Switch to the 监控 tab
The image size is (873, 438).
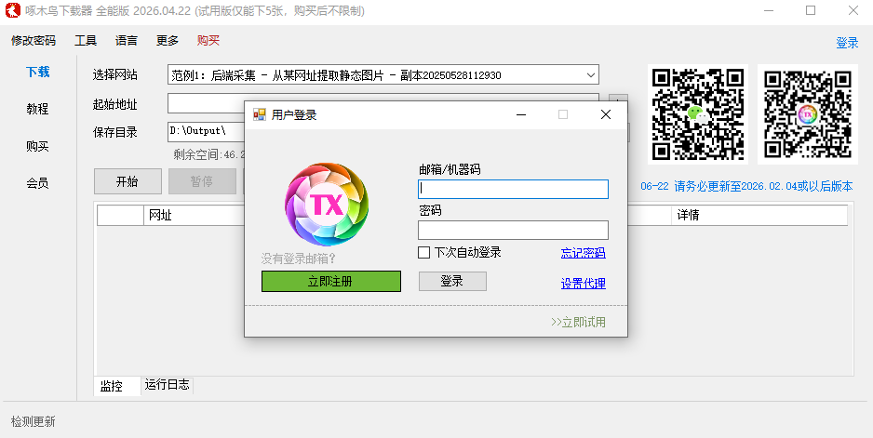click(117, 386)
